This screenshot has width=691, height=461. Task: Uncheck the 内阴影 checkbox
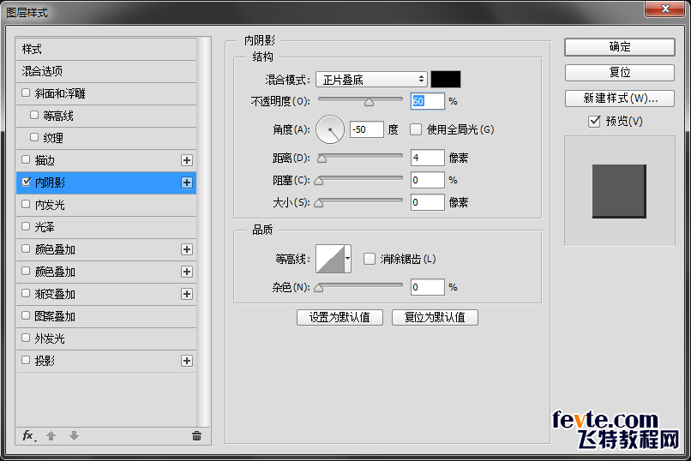[x=26, y=182]
